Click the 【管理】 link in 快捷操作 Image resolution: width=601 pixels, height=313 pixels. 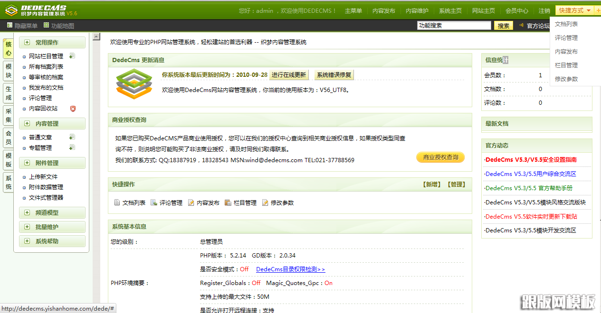pos(456,184)
